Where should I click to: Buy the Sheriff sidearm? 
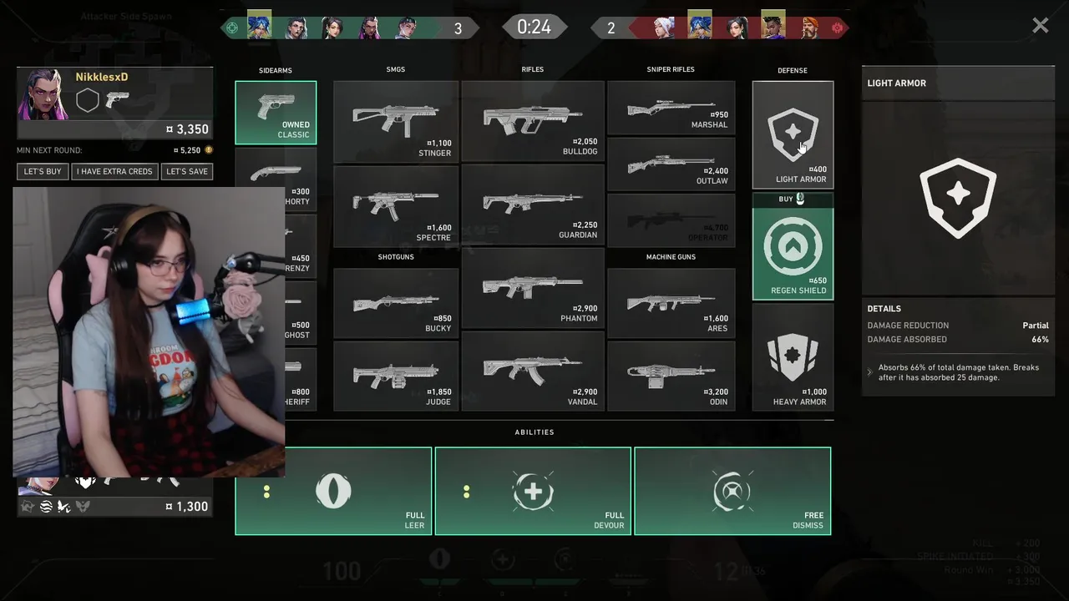tap(300, 380)
